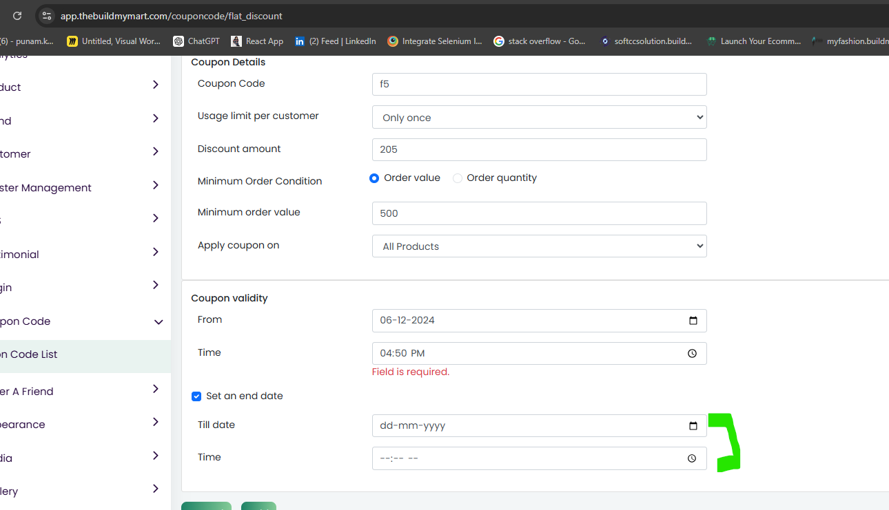Uncheck the Set an end date checkbox
Screen dimensions: 889x510
196,396
